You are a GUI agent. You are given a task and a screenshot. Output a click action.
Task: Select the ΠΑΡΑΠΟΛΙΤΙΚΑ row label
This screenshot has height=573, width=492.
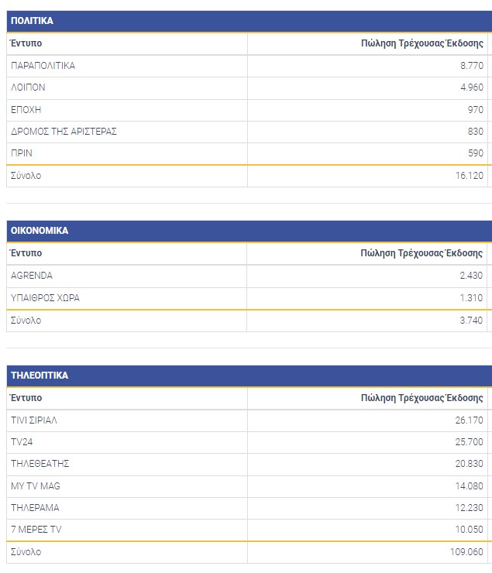pos(43,66)
